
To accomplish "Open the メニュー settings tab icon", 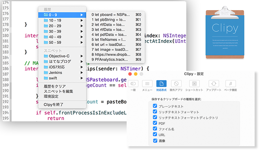I will click(147, 84).
